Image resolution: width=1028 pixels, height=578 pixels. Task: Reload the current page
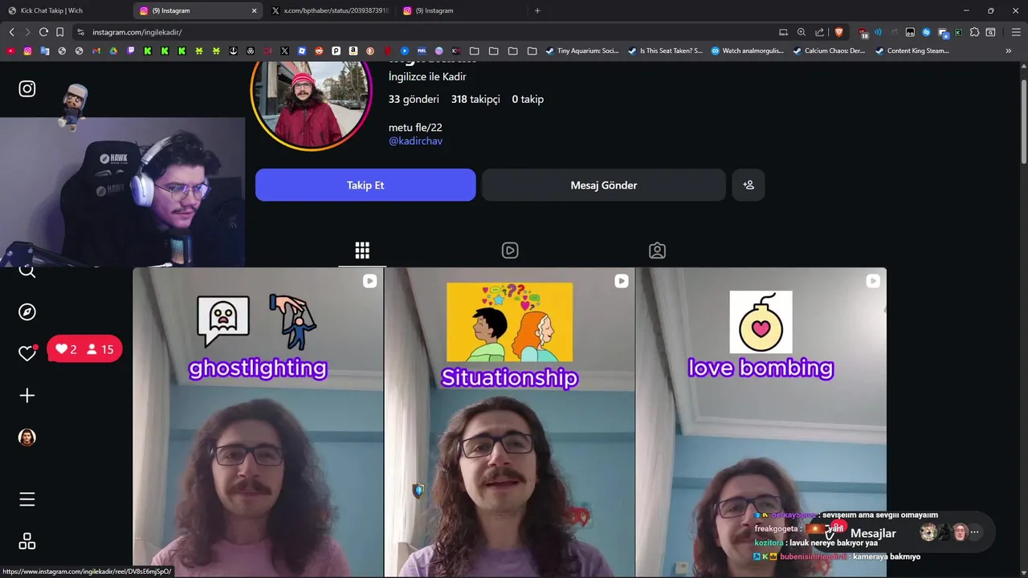tap(43, 32)
